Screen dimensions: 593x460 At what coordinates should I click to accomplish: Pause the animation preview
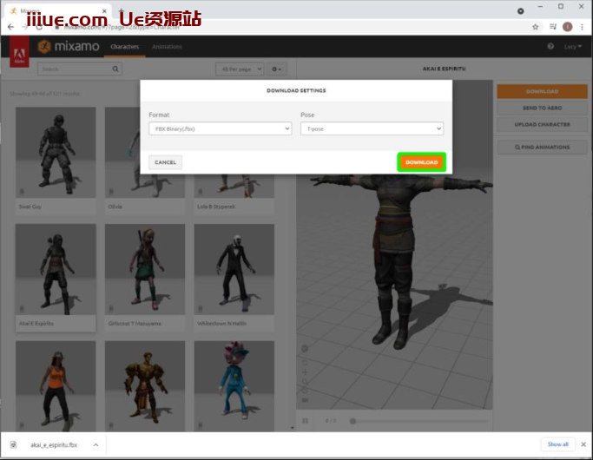[305, 421]
